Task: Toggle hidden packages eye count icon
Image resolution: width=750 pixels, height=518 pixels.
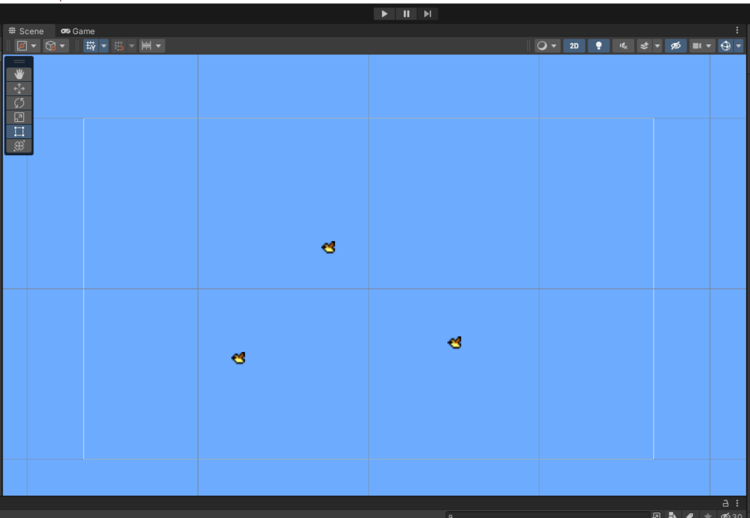Action: coord(732,515)
